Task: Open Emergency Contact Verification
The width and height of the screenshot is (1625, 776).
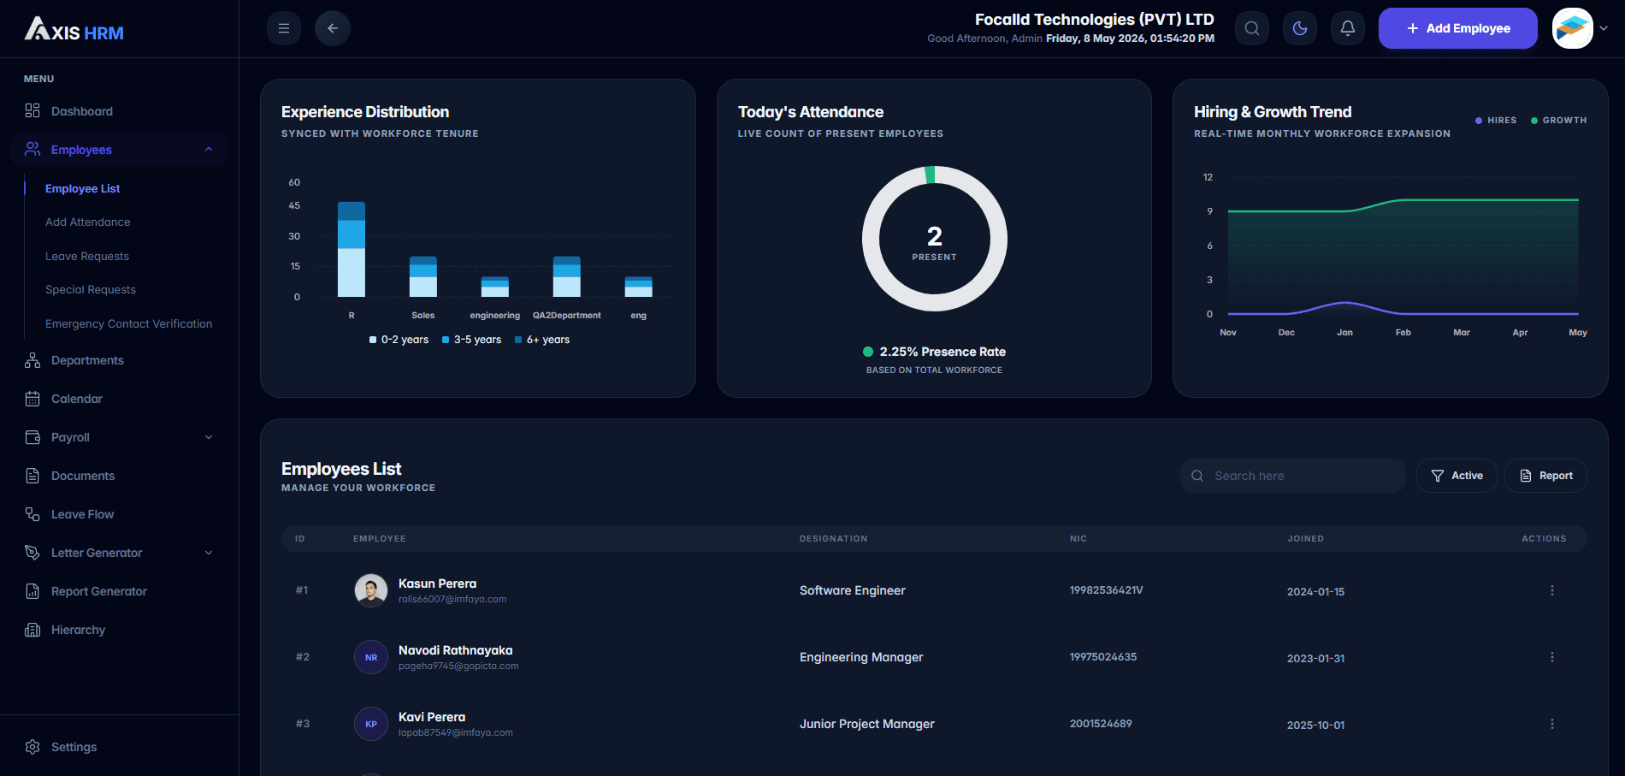Action: coord(129,323)
